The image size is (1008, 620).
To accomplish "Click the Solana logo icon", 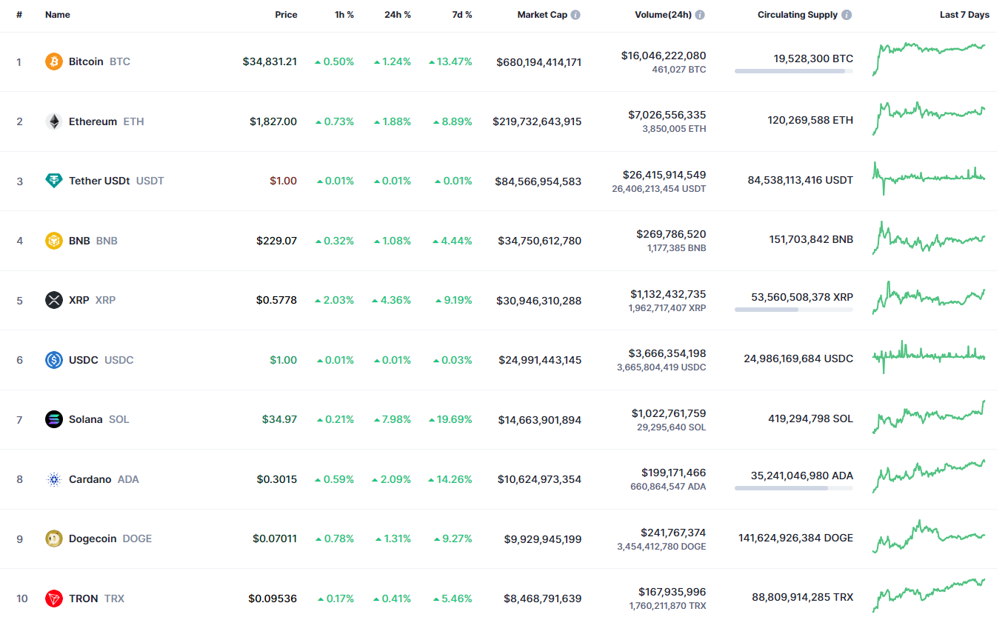I will (x=53, y=419).
